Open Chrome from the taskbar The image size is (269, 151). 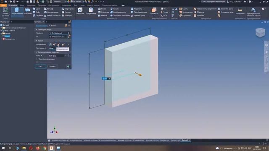click(45, 148)
